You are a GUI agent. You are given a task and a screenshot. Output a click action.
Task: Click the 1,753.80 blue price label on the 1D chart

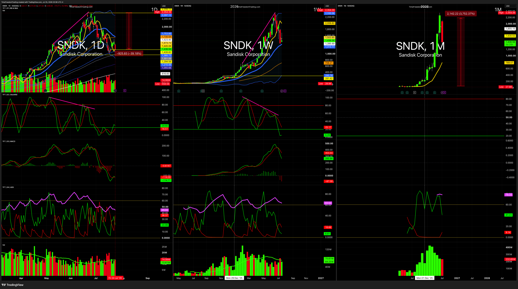[x=166, y=34]
